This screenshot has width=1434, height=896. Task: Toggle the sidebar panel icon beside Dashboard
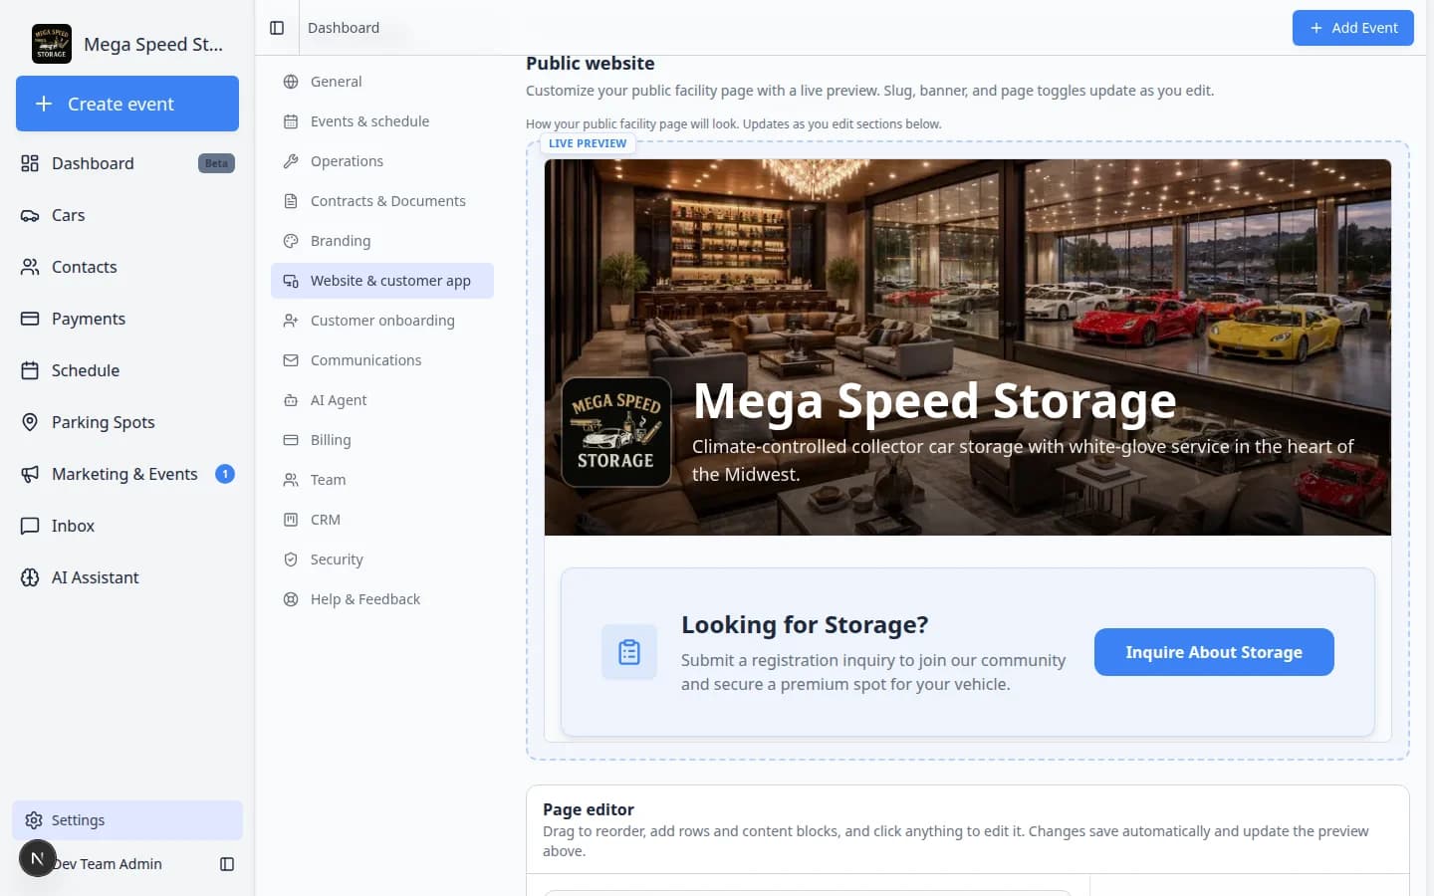(x=277, y=28)
